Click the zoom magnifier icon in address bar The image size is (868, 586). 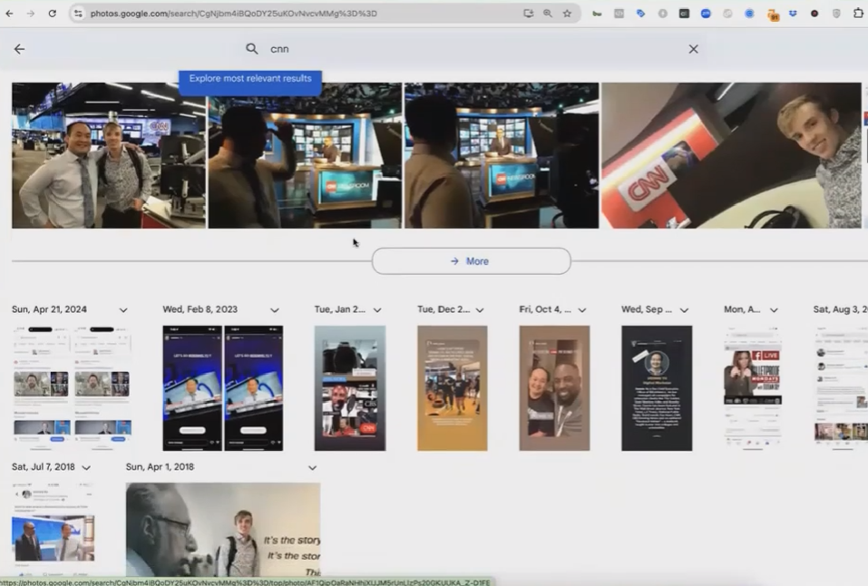point(548,14)
